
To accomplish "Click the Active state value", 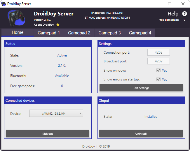I will (62, 55).
